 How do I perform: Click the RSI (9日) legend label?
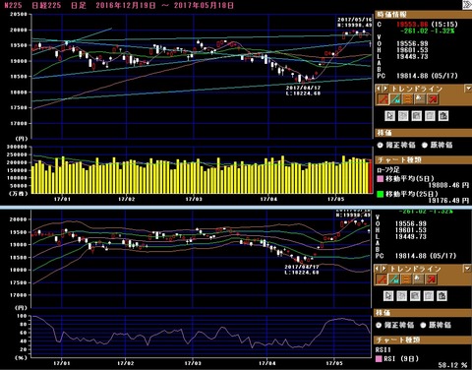tap(401, 359)
